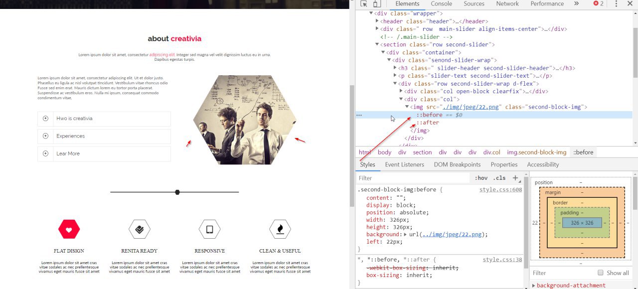Click the Styles Filter input field

click(413, 178)
